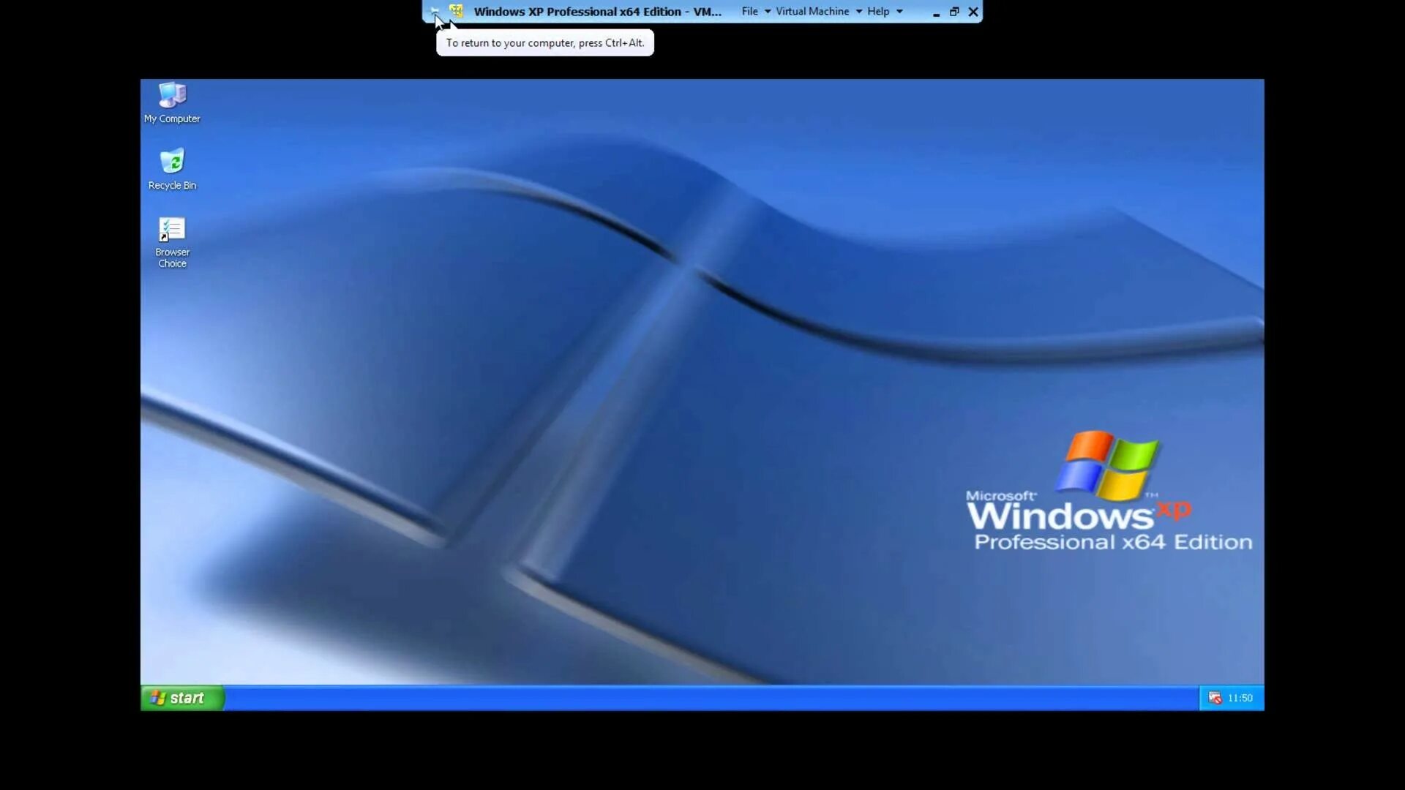
Task: Click the Windows XP Professional title text
Action: pyautogui.click(x=597, y=12)
